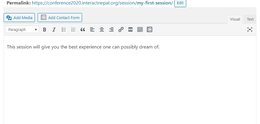Switch to the Visual editor tab
The height and width of the screenshot is (124, 260).
[235, 19]
